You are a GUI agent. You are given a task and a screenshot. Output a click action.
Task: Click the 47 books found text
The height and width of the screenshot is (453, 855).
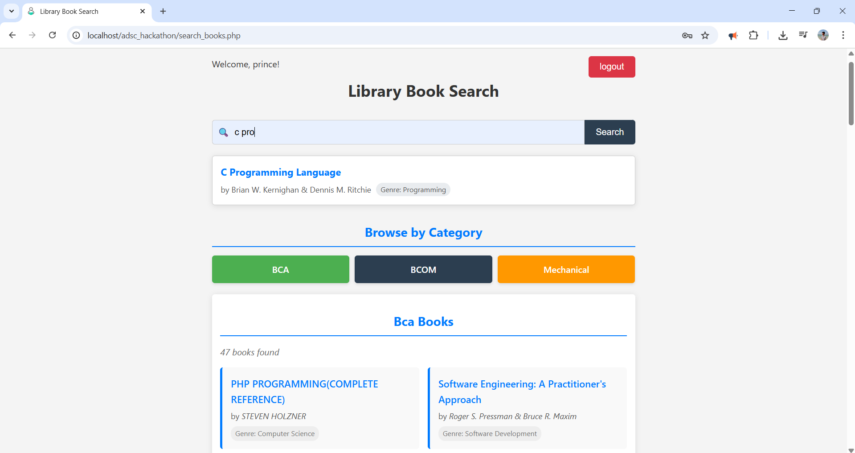[250, 352]
